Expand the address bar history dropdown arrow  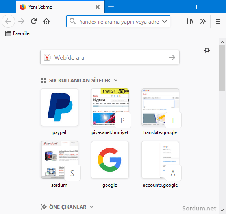click(165, 22)
